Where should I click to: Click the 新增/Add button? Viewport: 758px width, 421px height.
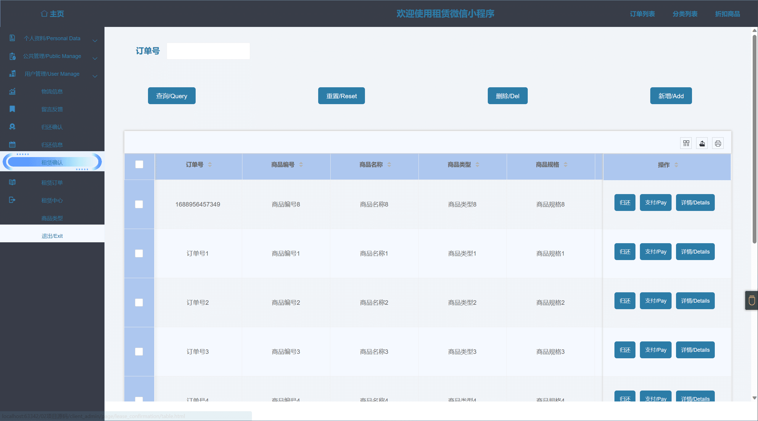pyautogui.click(x=671, y=96)
